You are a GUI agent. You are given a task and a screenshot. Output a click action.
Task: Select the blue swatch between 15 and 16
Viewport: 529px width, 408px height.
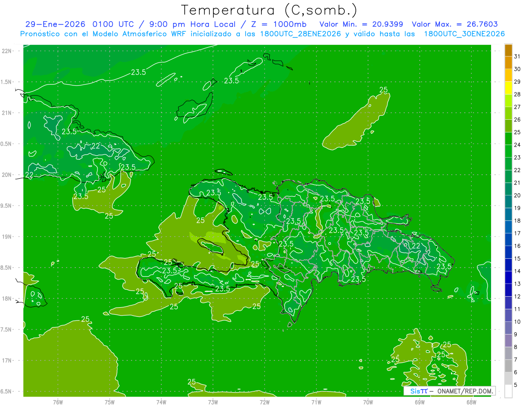tap(508, 252)
